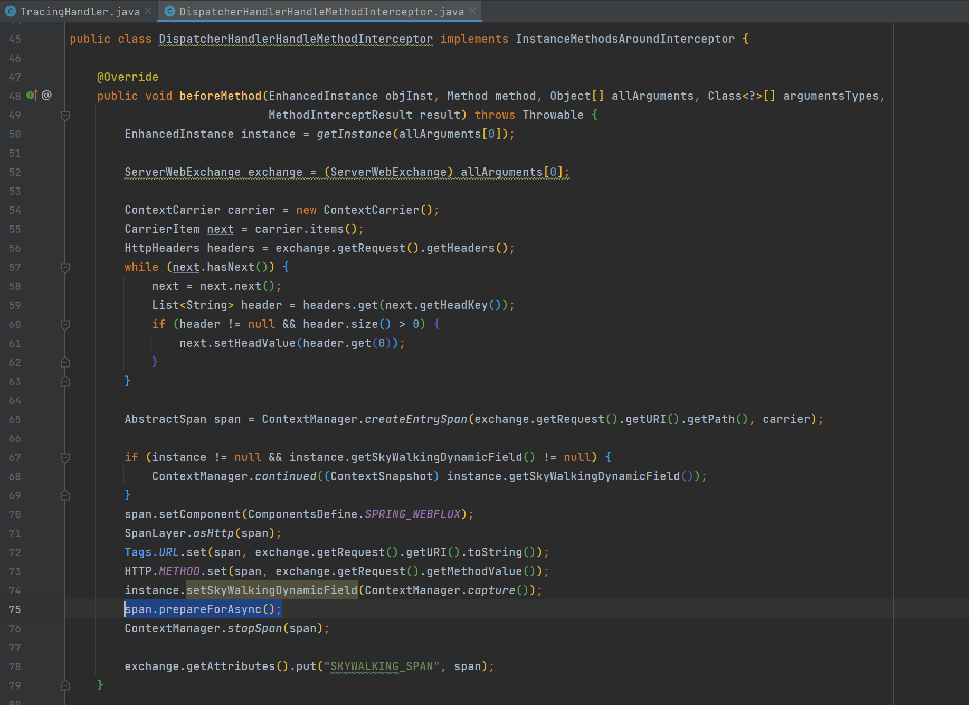Click the Tags.URL reference on line 72
Image resolution: width=969 pixels, height=705 pixels.
click(x=151, y=552)
